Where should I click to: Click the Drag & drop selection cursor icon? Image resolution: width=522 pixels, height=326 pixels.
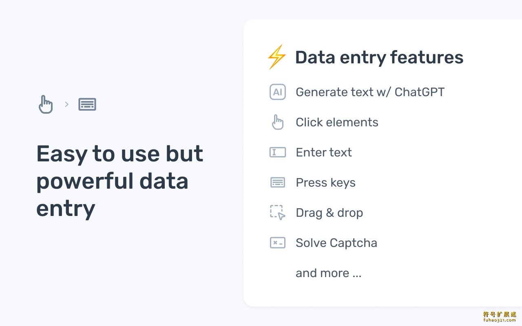278,213
